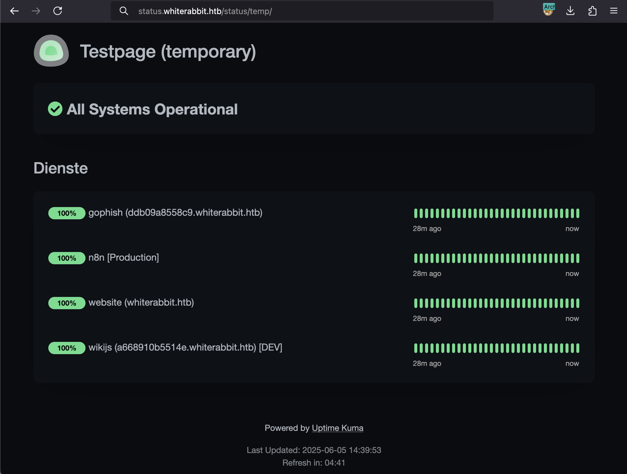Click the website (whiterabbit.htb) monitor name
627x474 pixels.
pyautogui.click(x=141, y=303)
